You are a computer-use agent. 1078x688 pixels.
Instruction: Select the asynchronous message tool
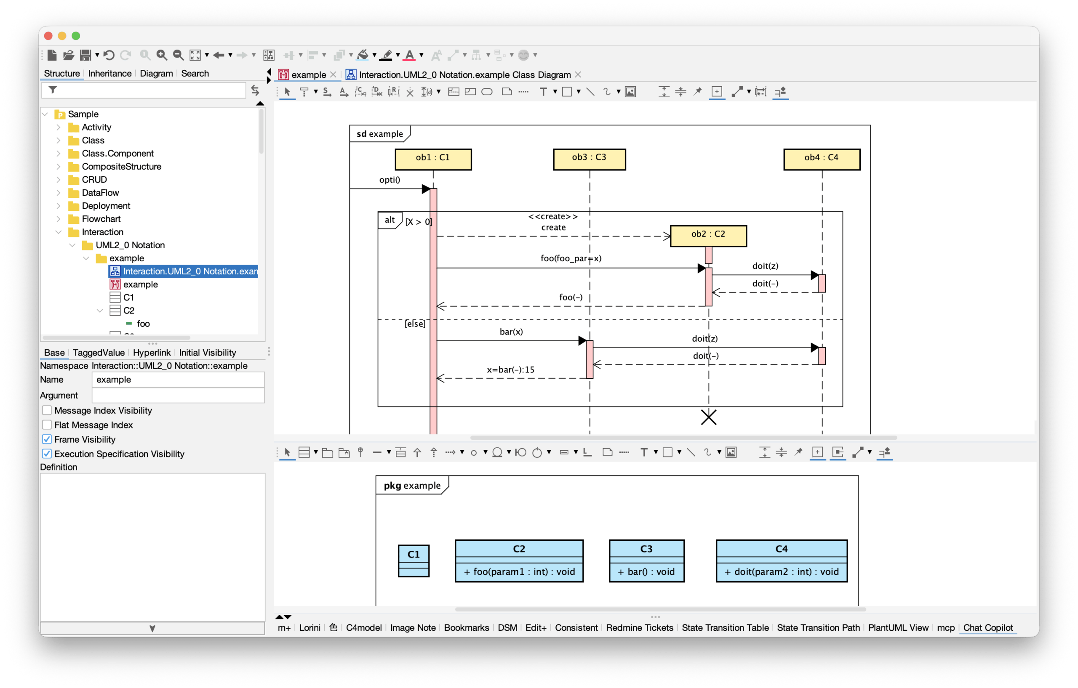pos(344,92)
